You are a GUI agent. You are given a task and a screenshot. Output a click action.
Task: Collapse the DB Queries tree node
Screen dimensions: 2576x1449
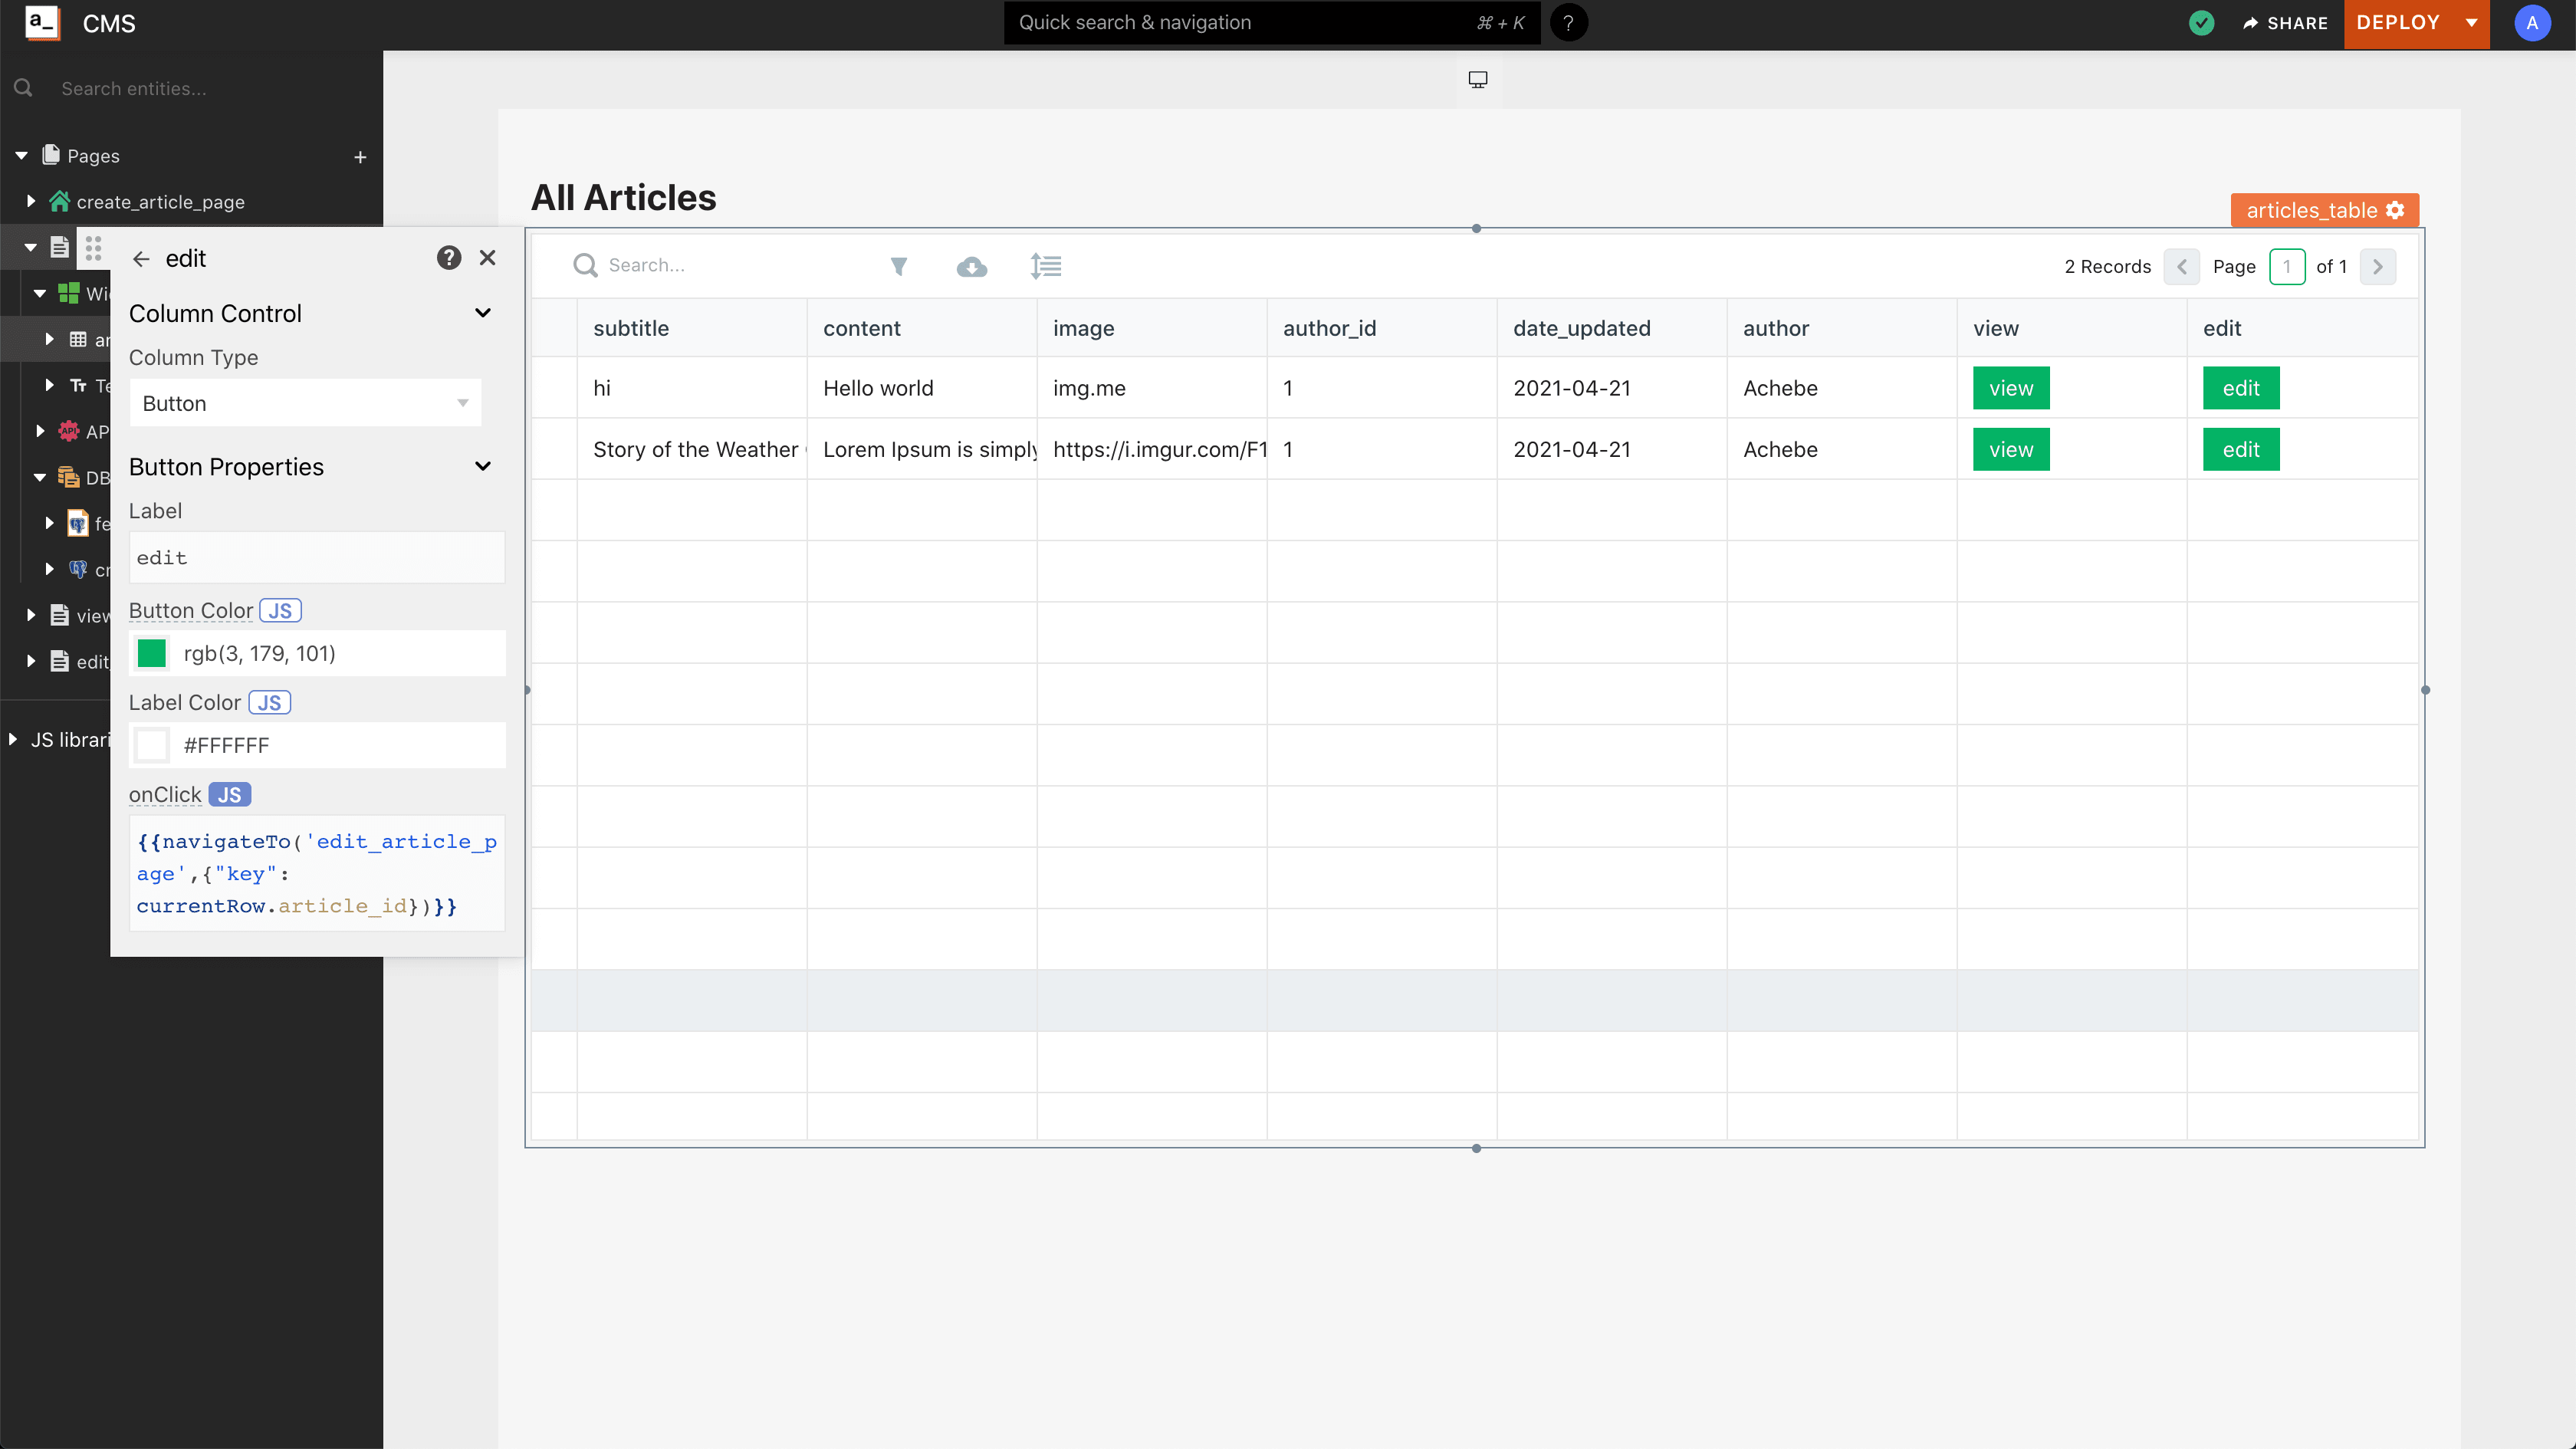click(x=40, y=477)
